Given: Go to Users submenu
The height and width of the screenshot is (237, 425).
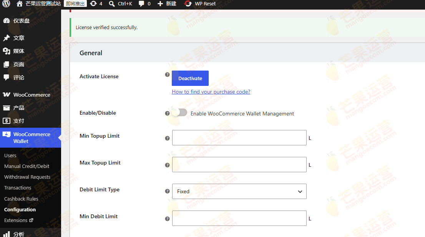Looking at the screenshot, I should 10,156.
